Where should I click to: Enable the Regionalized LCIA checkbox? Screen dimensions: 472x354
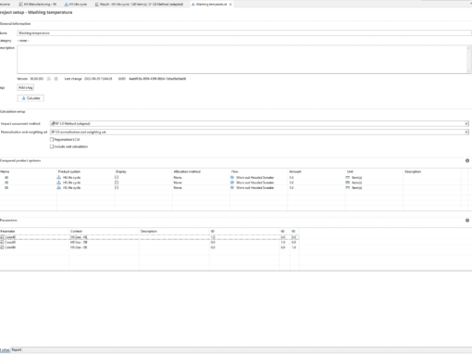tap(52, 140)
